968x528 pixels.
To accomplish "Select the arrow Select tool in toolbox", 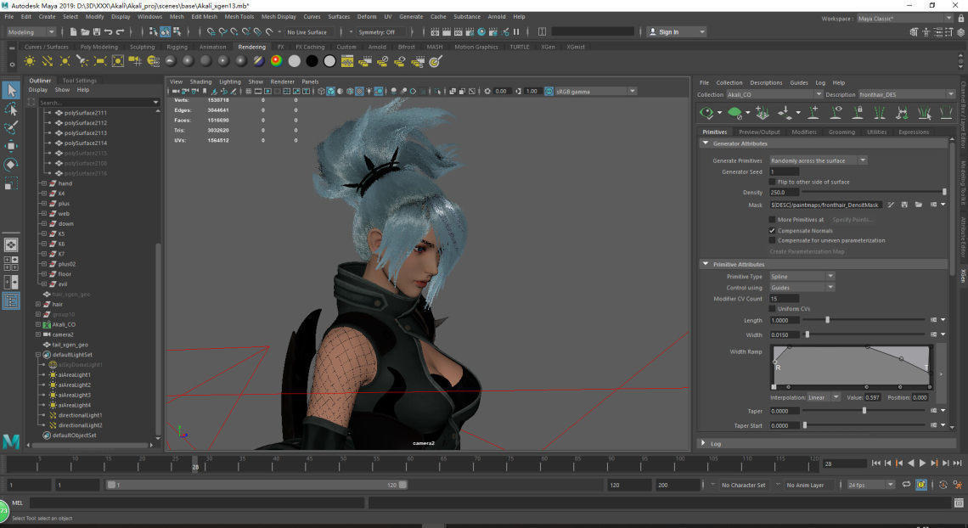I will click(10, 91).
